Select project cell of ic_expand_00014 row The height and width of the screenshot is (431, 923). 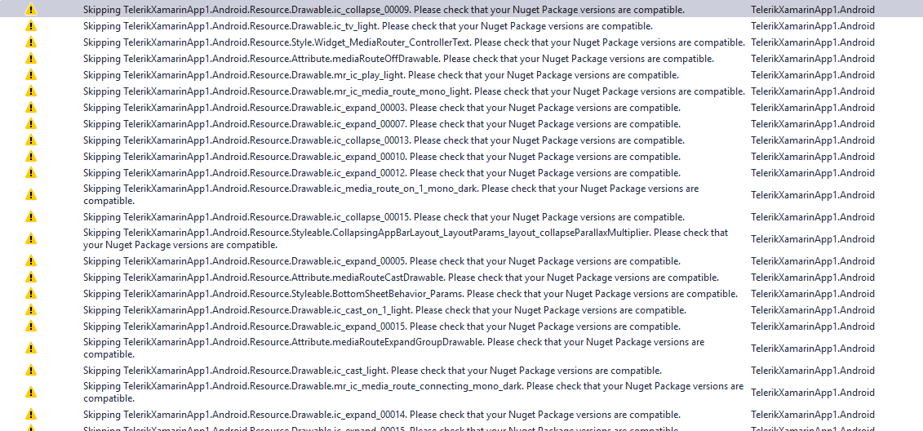812,415
